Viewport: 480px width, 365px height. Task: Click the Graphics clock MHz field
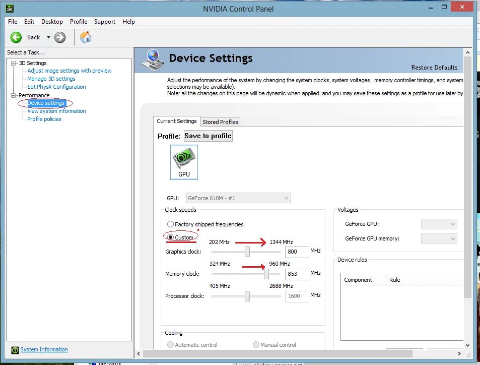point(297,252)
